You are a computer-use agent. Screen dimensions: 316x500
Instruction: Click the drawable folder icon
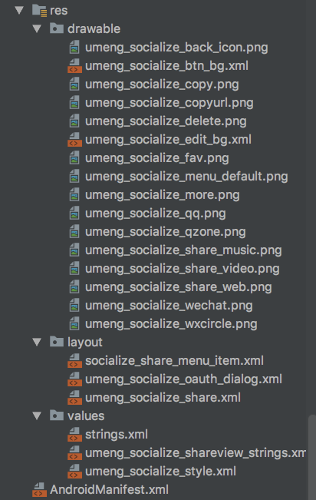(57, 28)
